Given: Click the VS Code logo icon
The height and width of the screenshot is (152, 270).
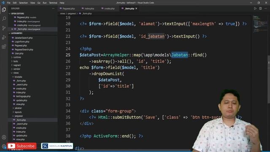Looking at the screenshot, I should 3,3.
